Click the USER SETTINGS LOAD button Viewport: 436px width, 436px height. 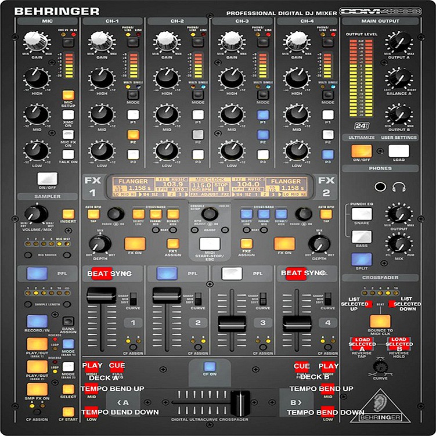(x=399, y=151)
